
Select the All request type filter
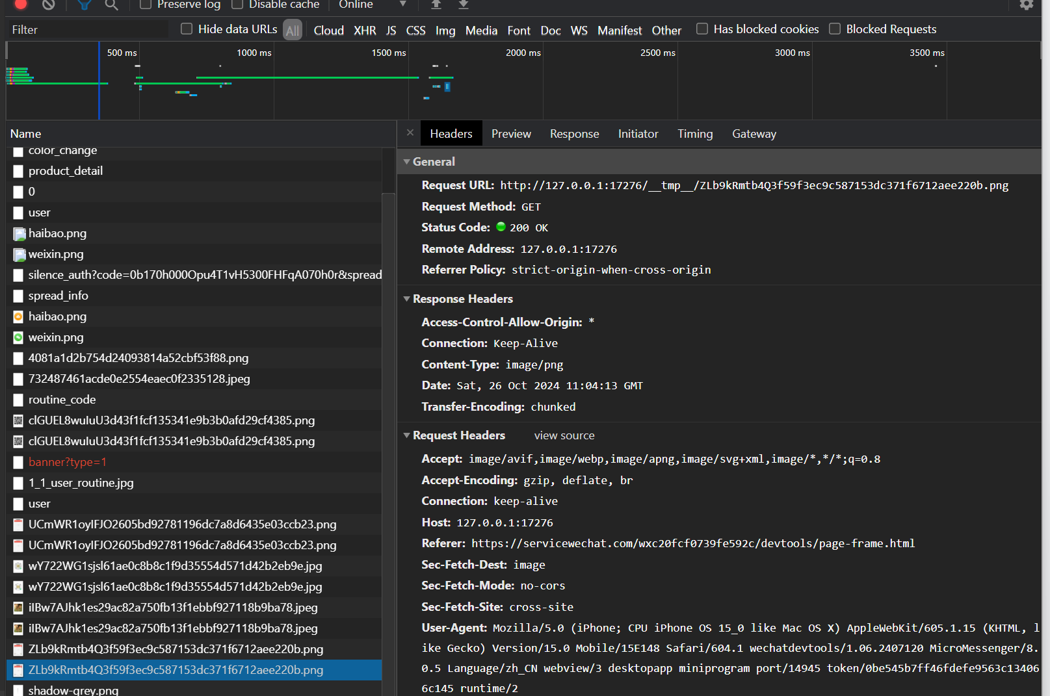[293, 30]
